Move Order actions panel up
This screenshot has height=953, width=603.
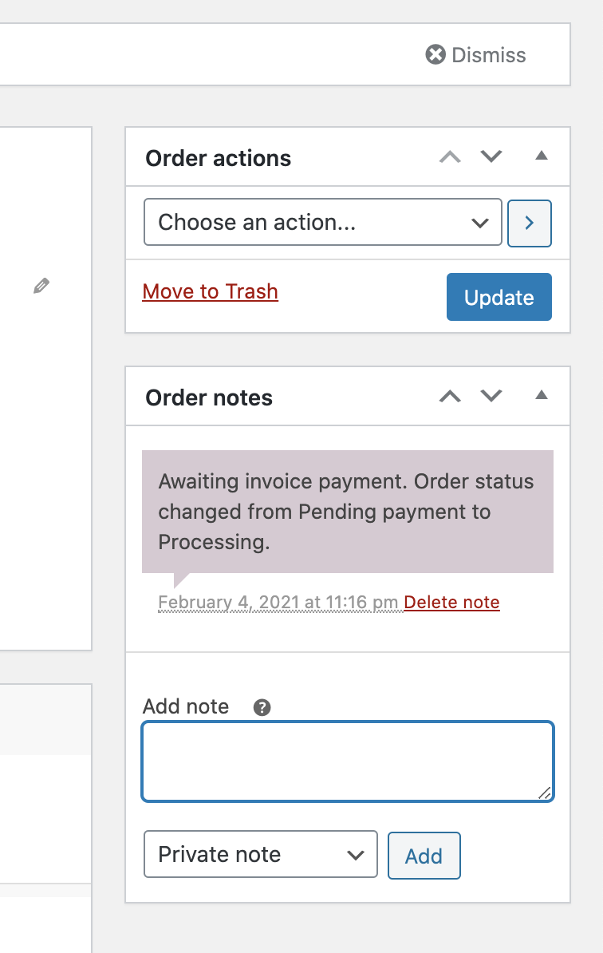(x=450, y=156)
